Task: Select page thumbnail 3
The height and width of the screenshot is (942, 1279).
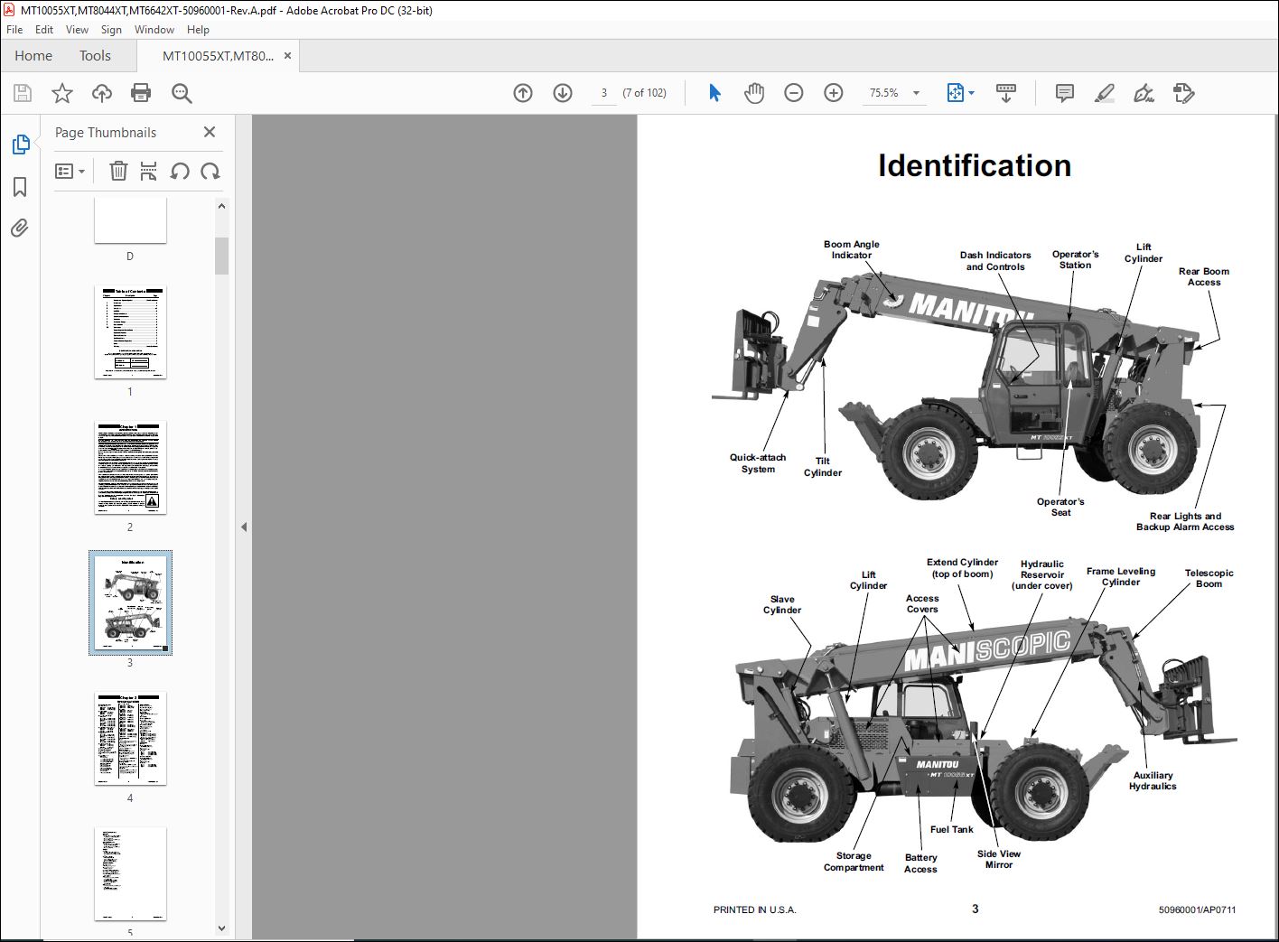Action: (130, 603)
